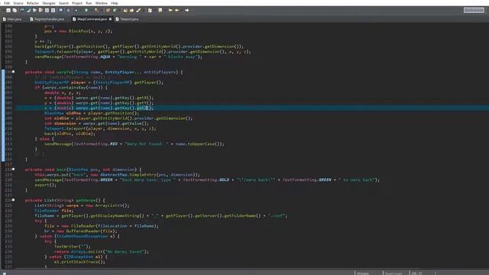
Task: Collapse the getWarps method fold marker
Action: (x=14, y=200)
